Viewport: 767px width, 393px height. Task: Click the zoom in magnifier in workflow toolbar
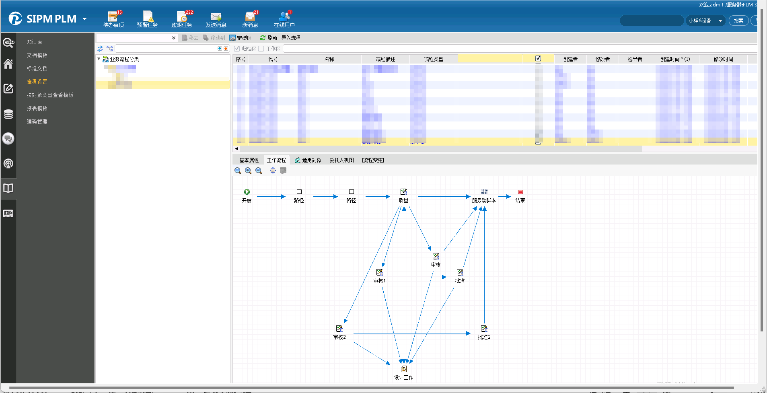pos(248,171)
